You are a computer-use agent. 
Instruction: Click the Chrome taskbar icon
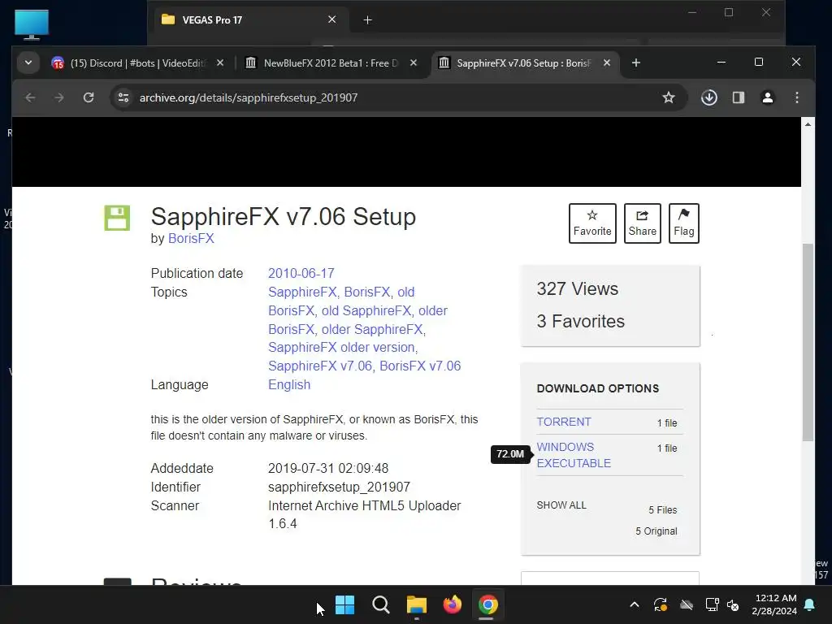tap(487, 604)
